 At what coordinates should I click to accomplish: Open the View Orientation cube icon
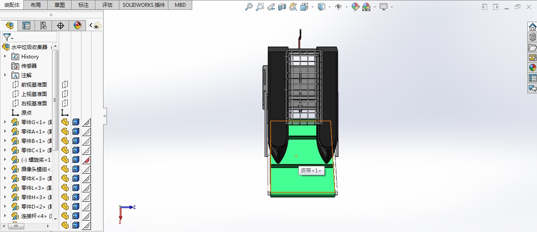(304, 7)
